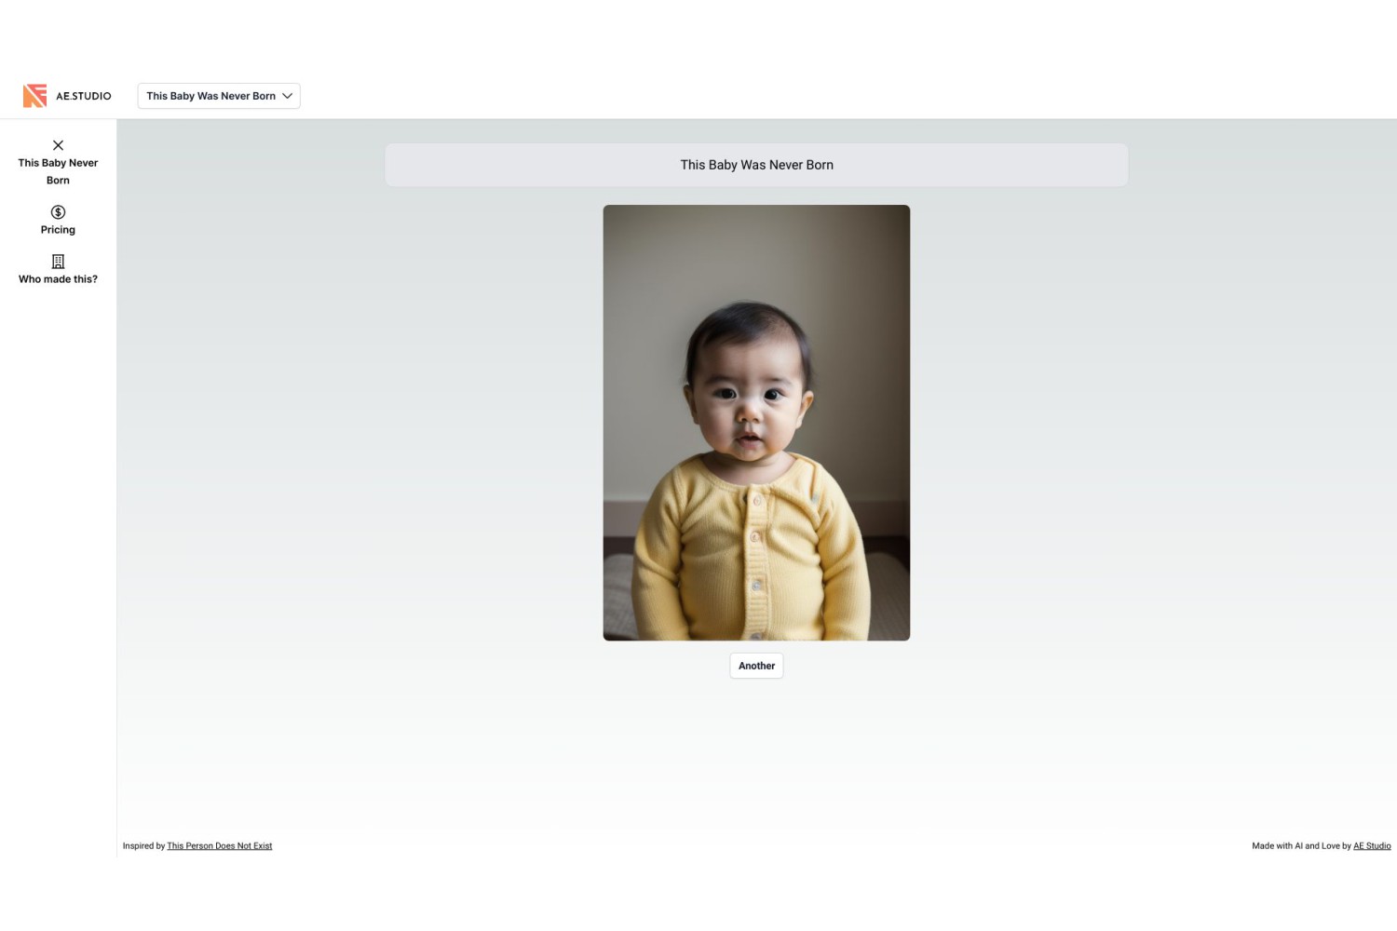
Task: Open This Person Does Not Exist link
Action: (x=220, y=846)
